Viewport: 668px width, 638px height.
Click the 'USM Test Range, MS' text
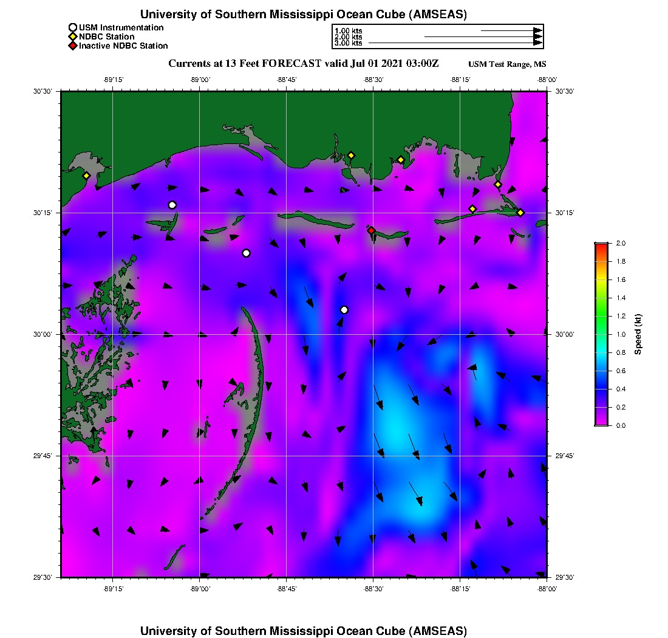507,64
